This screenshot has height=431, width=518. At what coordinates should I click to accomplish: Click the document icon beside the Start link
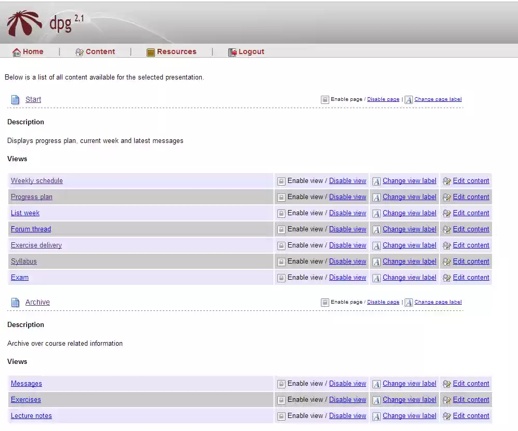(x=15, y=99)
